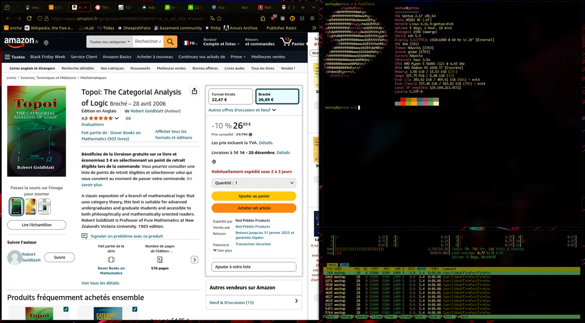List all tabs dropdown chevron

tap(314, 7)
